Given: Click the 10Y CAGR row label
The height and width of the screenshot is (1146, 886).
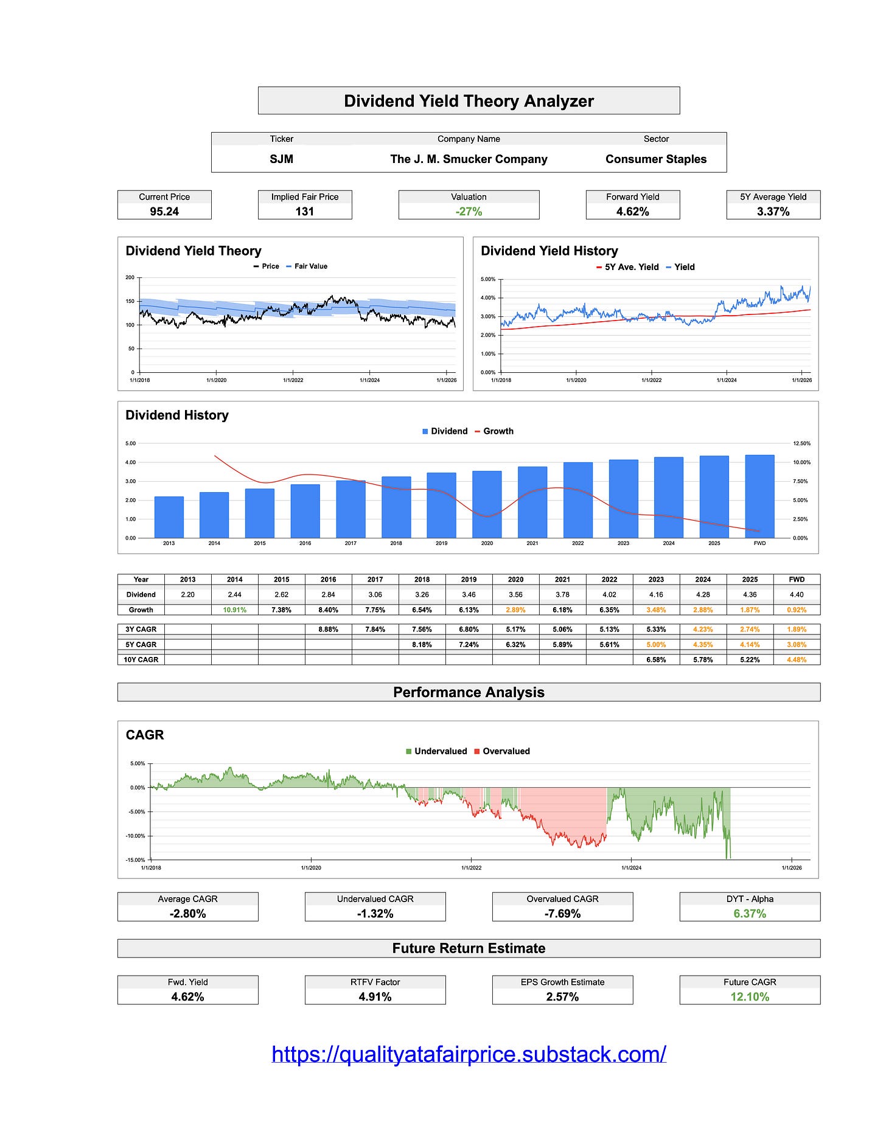Looking at the screenshot, I should pos(141,659).
